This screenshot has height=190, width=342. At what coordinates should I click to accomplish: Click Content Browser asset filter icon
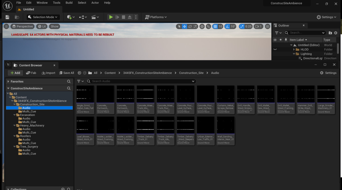pyautogui.click(x=80, y=81)
